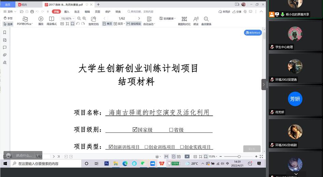323x177 pixels.
Task: Open 查找替换 find and replace
Action: click(206, 21)
